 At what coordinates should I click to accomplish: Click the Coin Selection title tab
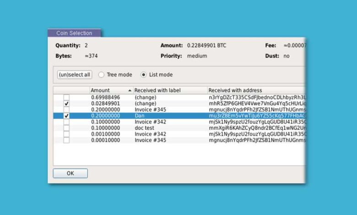(x=74, y=33)
